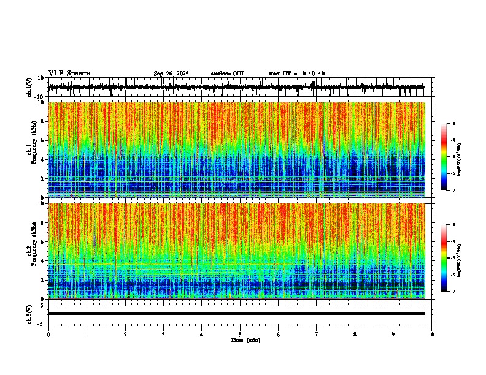Click the "-3" tick on ch.2 colorbar
This screenshot has width=486, height=375.
tap(452, 225)
